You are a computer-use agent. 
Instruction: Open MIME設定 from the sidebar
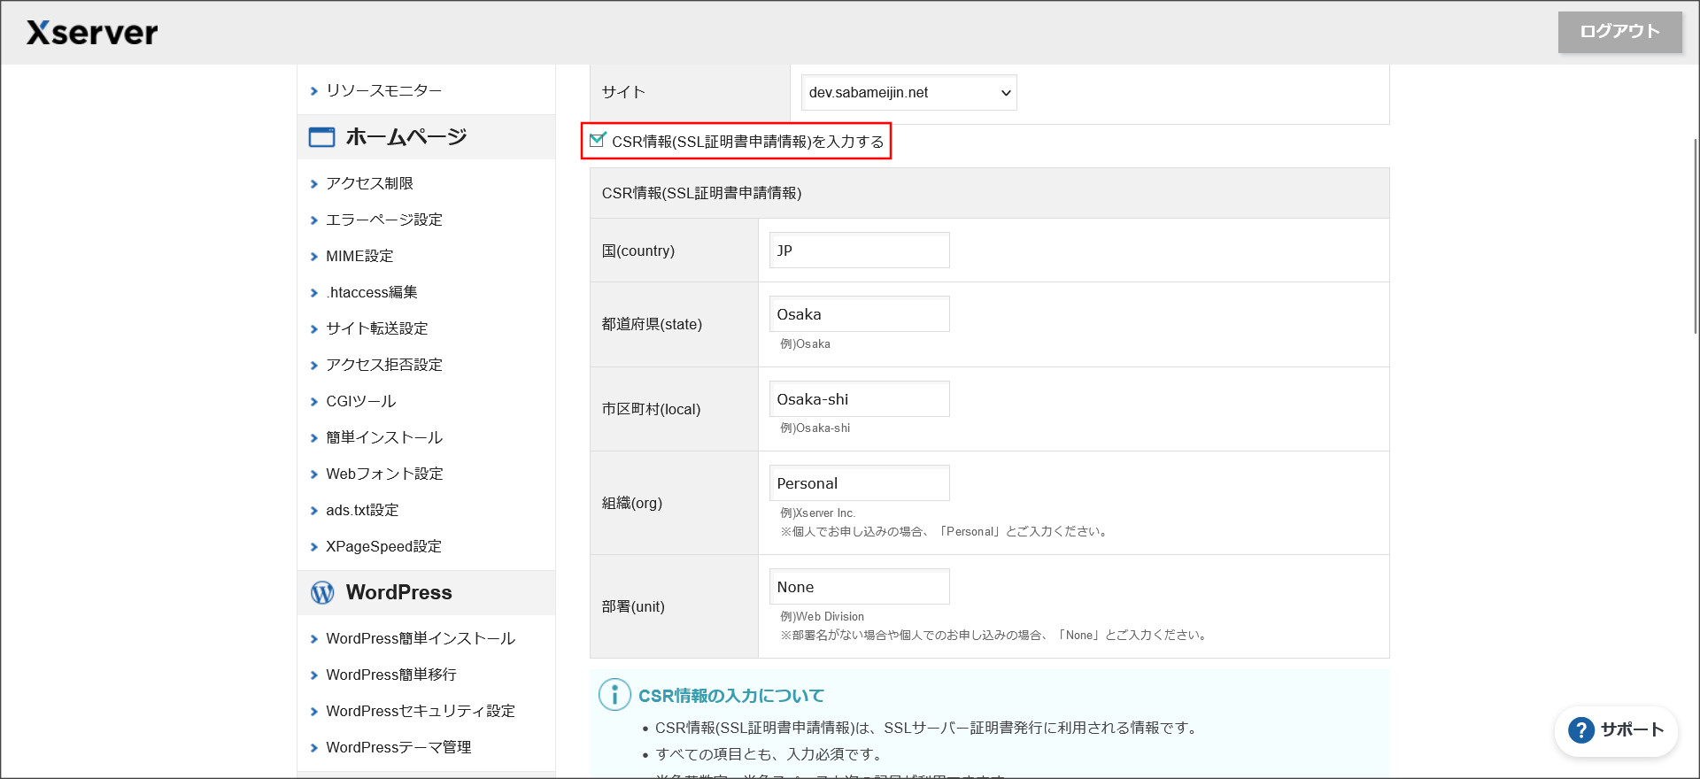(x=359, y=256)
